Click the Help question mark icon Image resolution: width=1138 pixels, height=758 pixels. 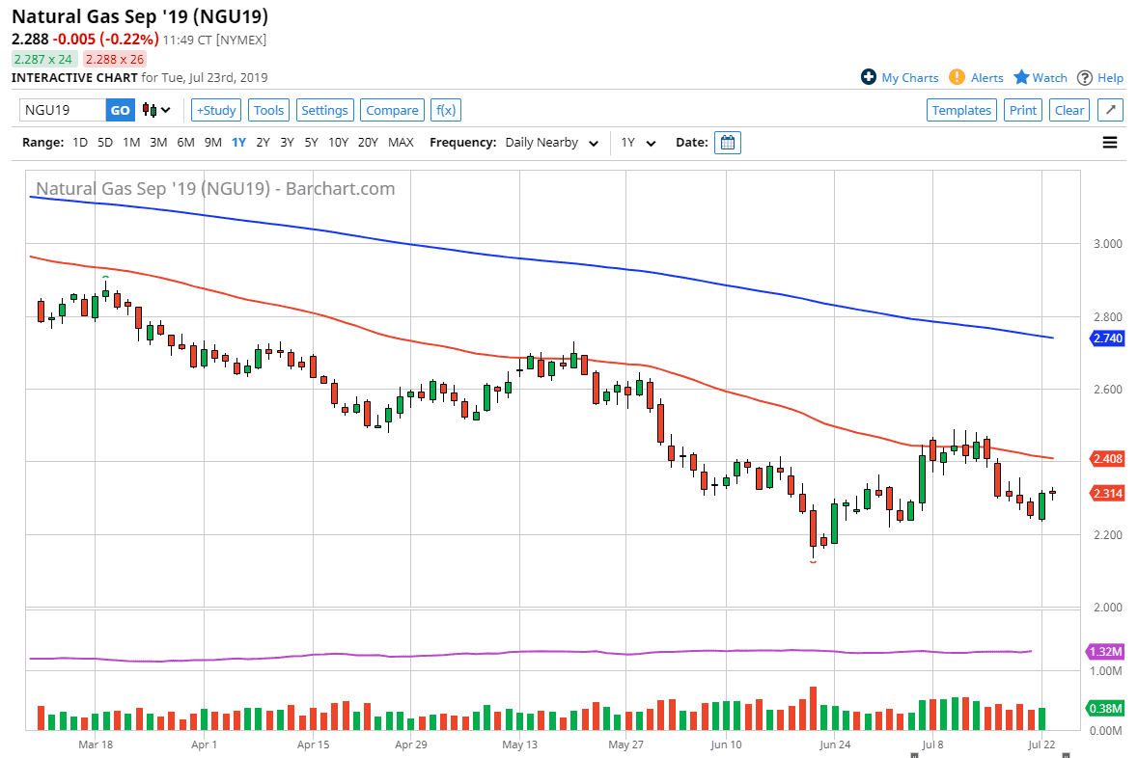click(x=1085, y=77)
